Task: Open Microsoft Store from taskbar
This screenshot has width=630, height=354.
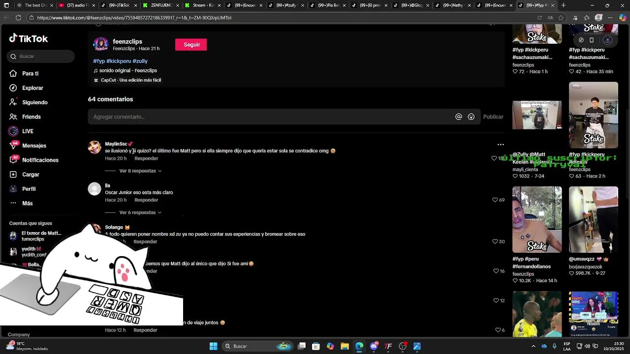Action: point(316,346)
